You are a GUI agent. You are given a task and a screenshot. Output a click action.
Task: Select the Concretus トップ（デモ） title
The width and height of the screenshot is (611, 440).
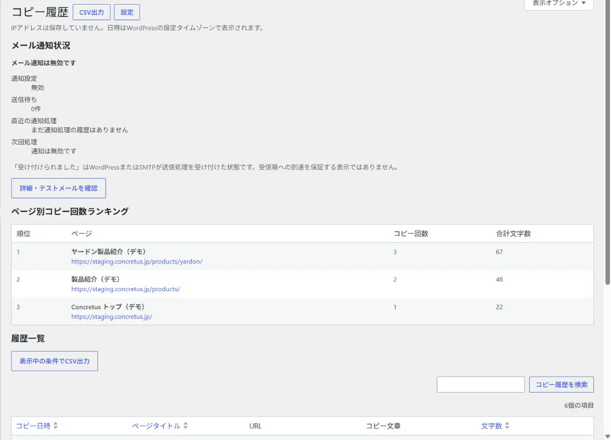108,307
